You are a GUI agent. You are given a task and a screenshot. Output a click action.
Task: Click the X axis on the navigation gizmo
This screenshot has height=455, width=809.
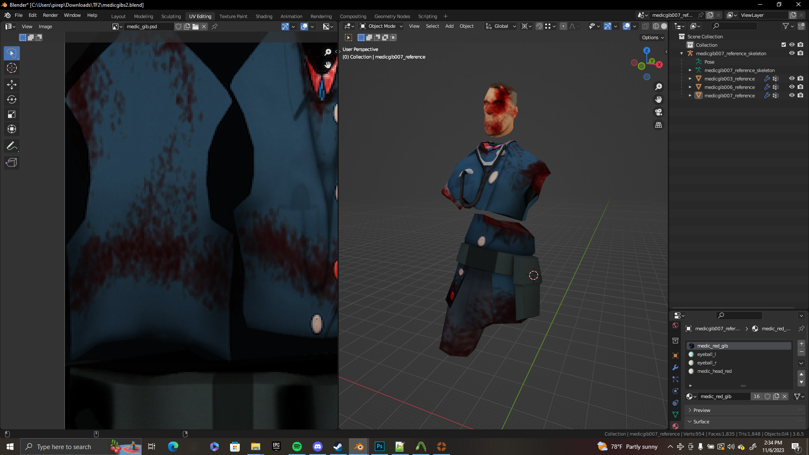[660, 65]
